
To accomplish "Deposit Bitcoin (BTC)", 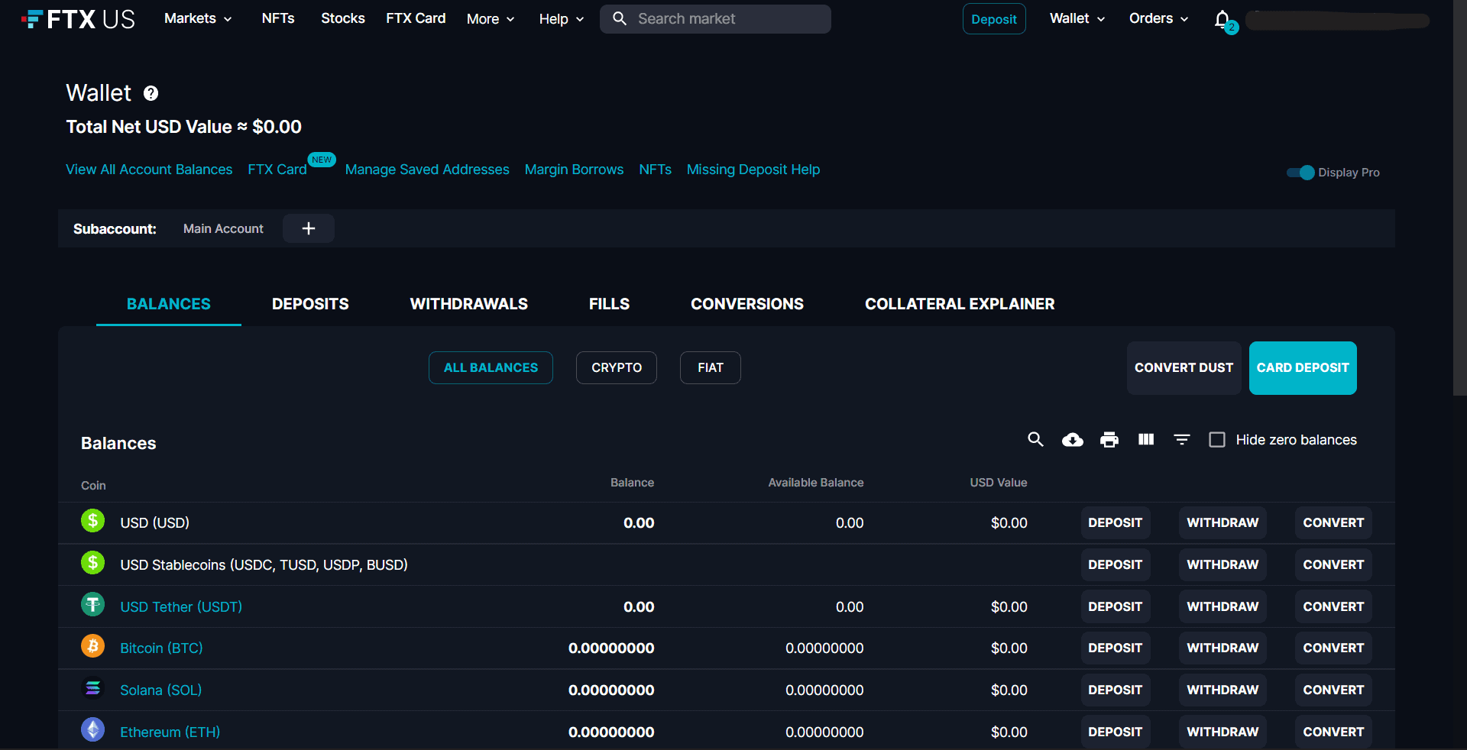I will (x=1115, y=648).
